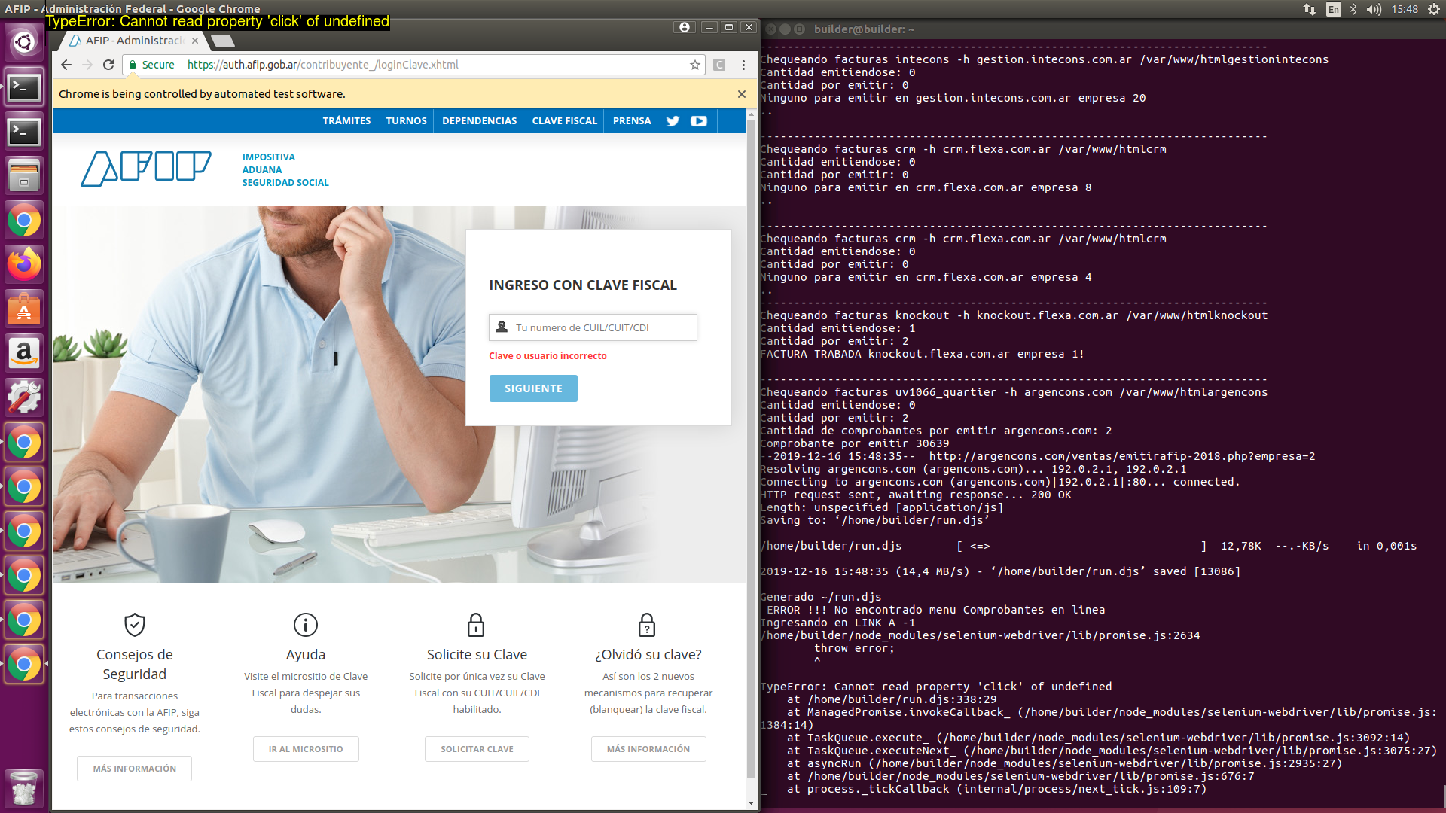Click the SOLICITAR CLAVE button
This screenshot has width=1446, height=813.
(477, 749)
